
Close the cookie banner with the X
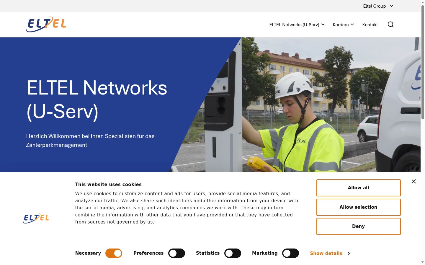tap(414, 181)
